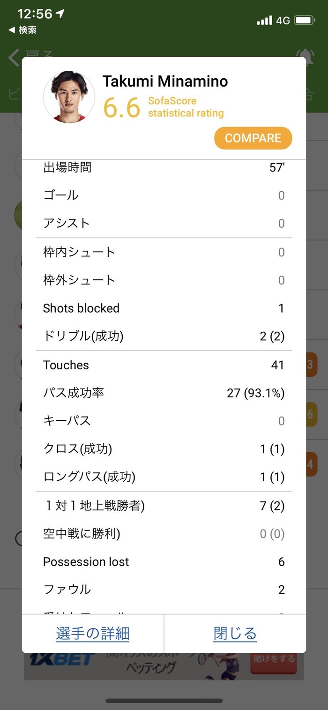Close the popup with 閉じる
This screenshot has width=328, height=710.
pos(235,634)
